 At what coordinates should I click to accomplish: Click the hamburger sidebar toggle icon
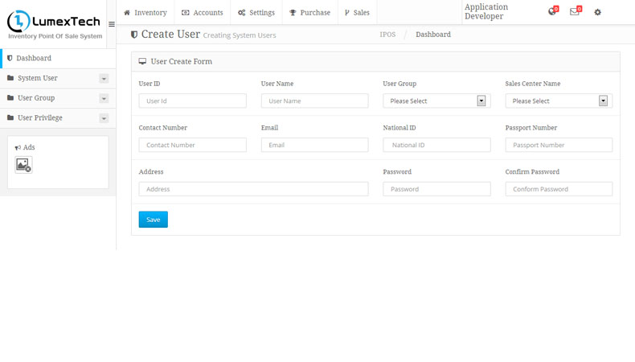pyautogui.click(x=112, y=24)
